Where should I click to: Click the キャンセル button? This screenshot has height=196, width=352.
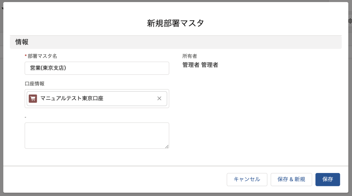point(247,179)
